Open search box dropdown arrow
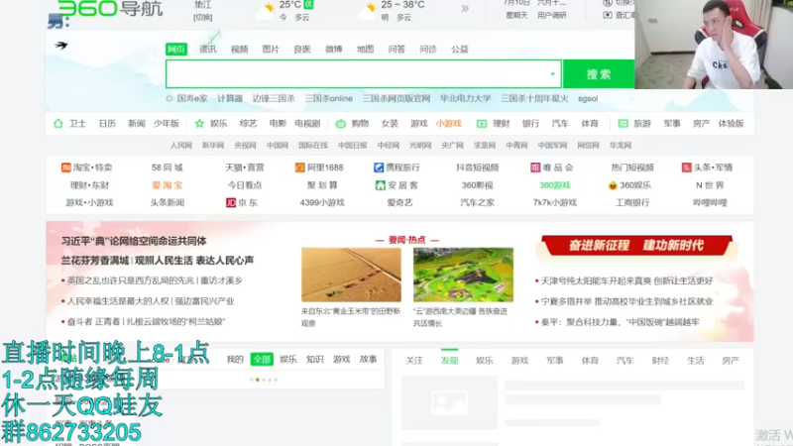793x446 pixels. 553,74
